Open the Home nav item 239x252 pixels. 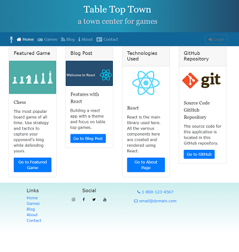point(25,39)
